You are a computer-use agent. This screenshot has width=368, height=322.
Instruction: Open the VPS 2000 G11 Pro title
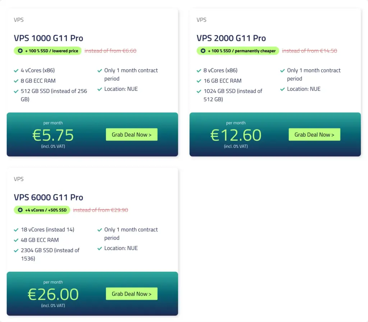pos(231,38)
